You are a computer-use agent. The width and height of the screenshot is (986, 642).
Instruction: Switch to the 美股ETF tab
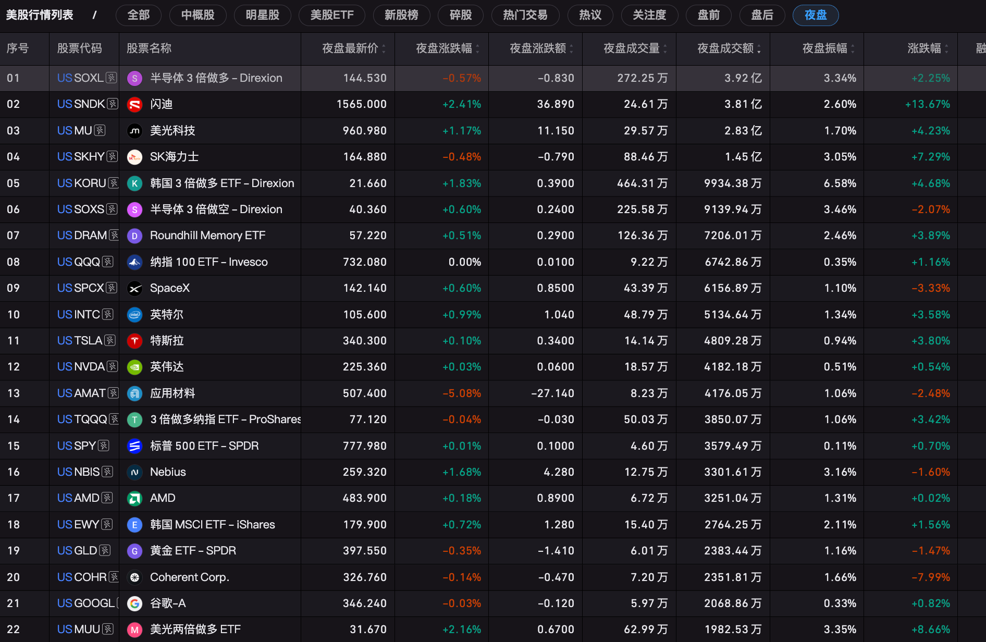pyautogui.click(x=332, y=15)
